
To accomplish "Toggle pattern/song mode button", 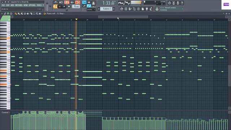I will [x=55, y=6].
